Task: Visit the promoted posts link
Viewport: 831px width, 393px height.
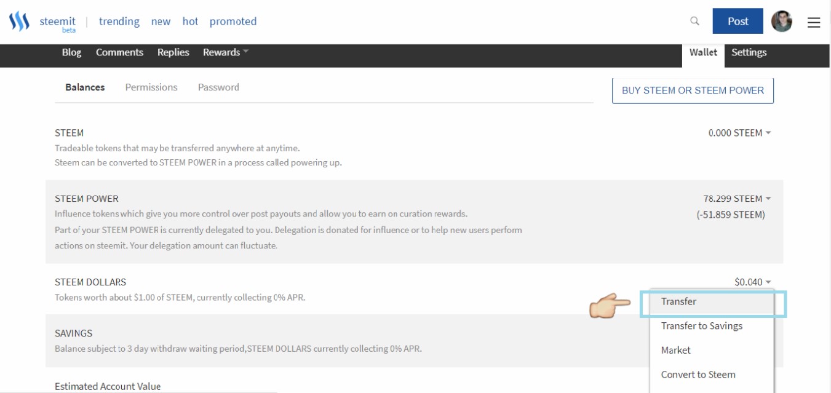Action: [233, 22]
